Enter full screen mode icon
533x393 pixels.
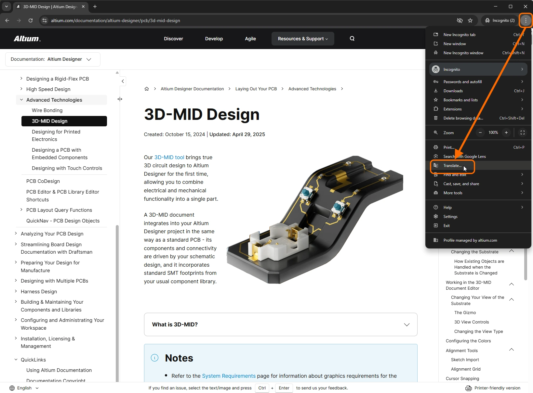point(523,133)
